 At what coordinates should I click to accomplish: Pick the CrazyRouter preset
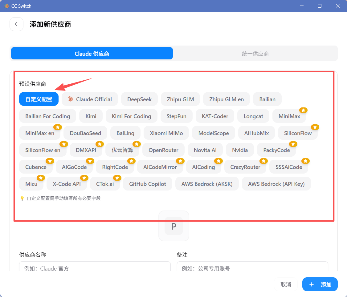click(x=245, y=167)
